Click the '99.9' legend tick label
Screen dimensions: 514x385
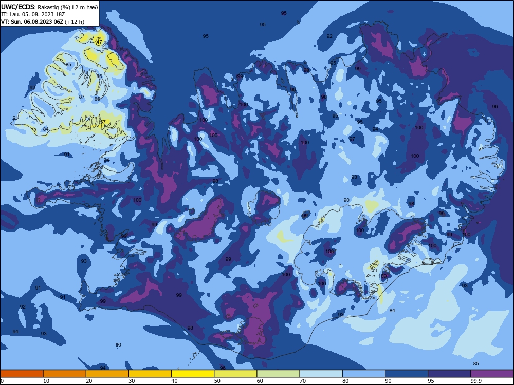point(476,381)
